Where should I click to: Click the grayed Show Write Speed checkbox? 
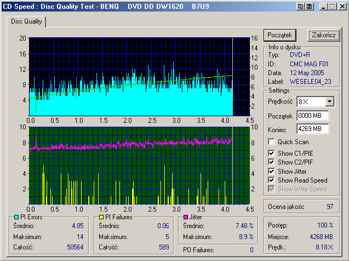[271, 189]
